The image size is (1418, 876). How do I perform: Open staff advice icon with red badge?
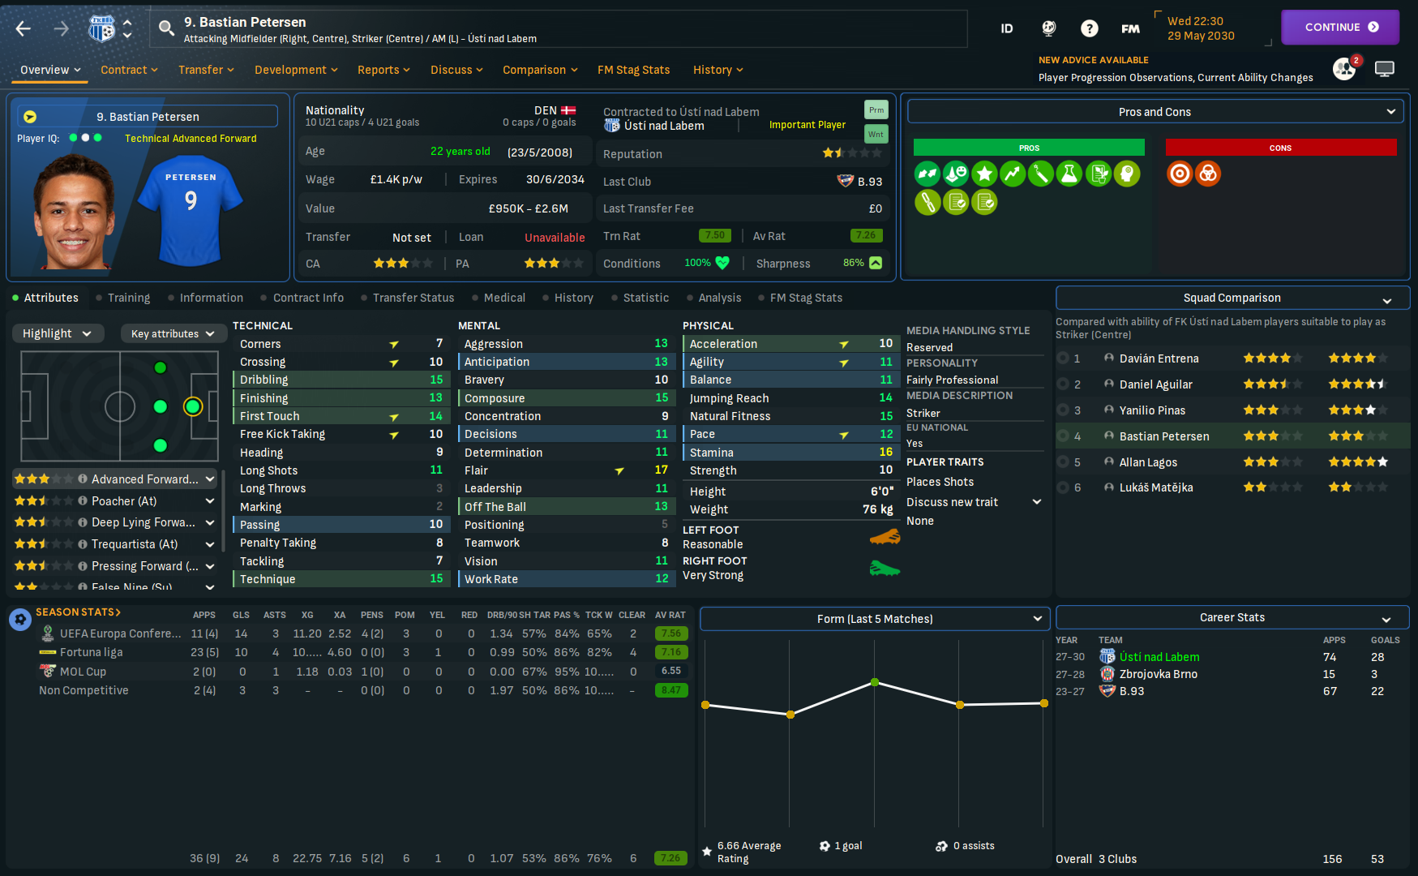1345,69
